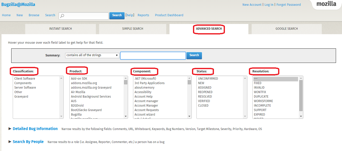Viewport: 342px width, 151px height.
Task: Click the Log In link
Action: click(x=269, y=4)
